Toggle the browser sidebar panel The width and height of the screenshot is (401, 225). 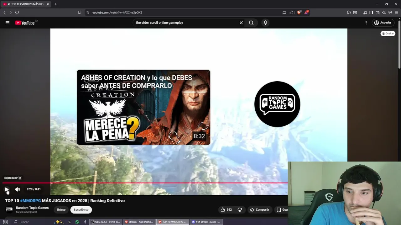point(371,12)
